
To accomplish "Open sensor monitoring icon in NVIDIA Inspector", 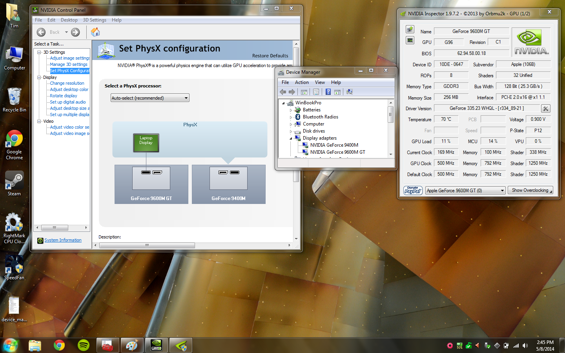I will [x=410, y=40].
